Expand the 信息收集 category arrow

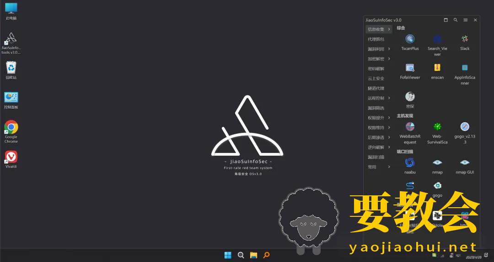[389, 29]
